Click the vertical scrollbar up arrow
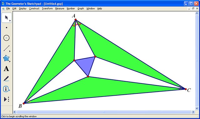This screenshot has width=200, height=119. click(197, 13)
